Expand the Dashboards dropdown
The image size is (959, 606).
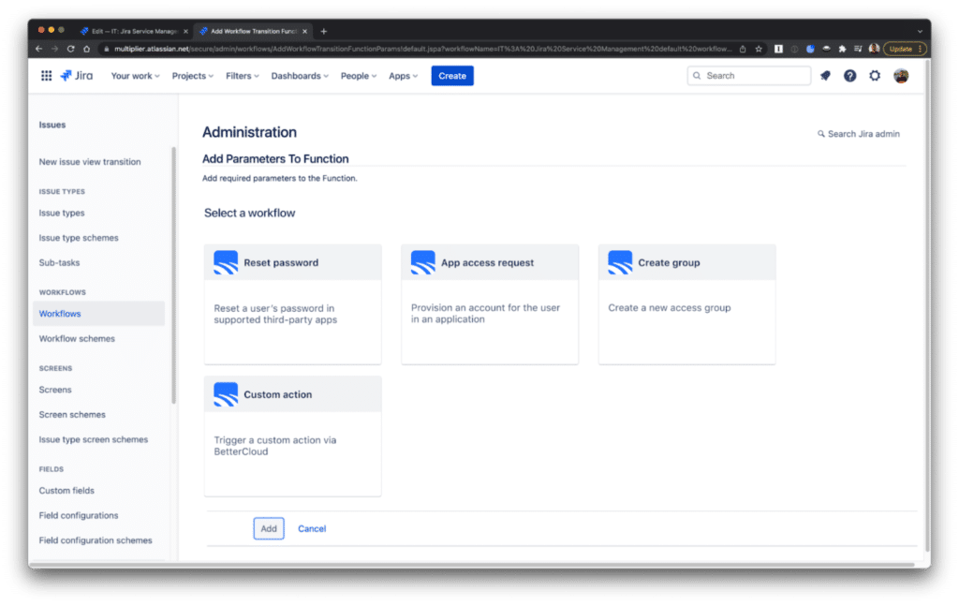point(300,76)
